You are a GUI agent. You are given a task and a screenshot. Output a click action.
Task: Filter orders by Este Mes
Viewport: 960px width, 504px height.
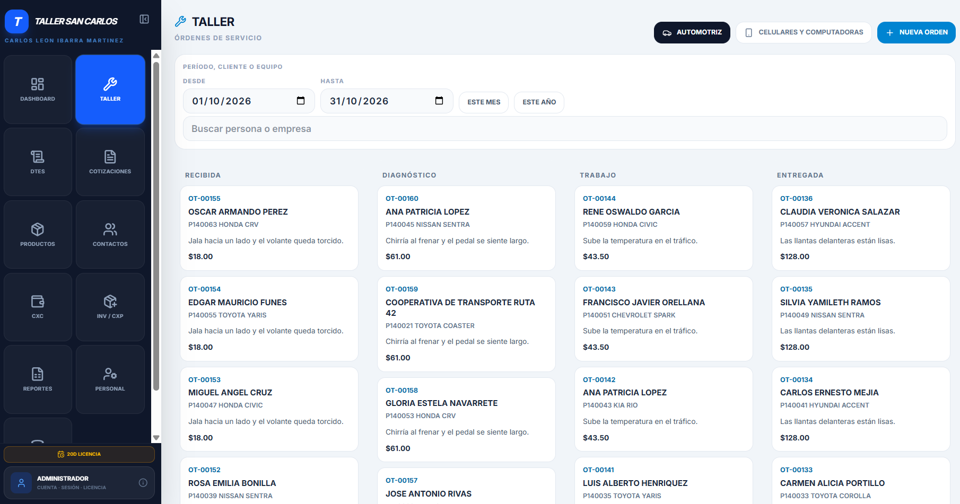click(x=484, y=102)
